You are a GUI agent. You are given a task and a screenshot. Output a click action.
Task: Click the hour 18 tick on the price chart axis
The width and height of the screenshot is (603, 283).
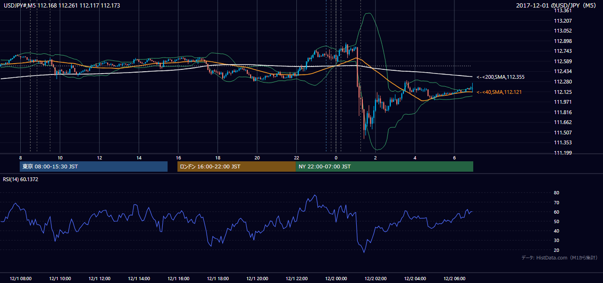(218, 158)
